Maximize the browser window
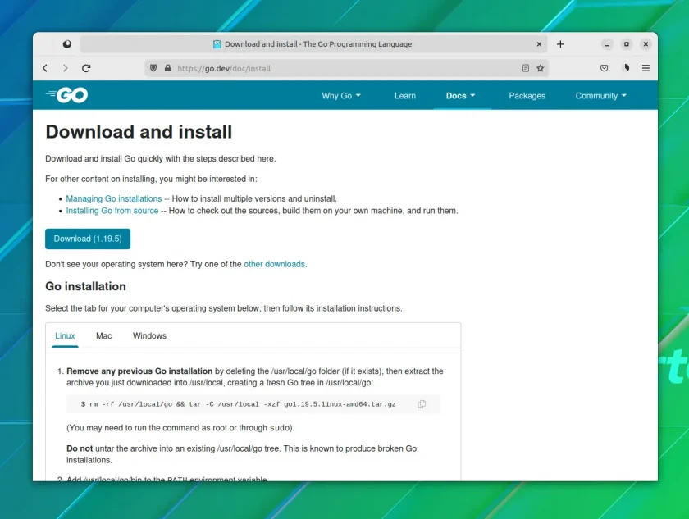 [626, 44]
